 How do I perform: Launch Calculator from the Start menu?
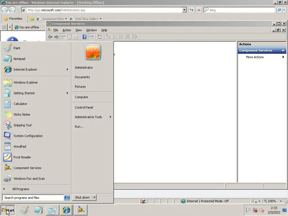(x=36, y=104)
